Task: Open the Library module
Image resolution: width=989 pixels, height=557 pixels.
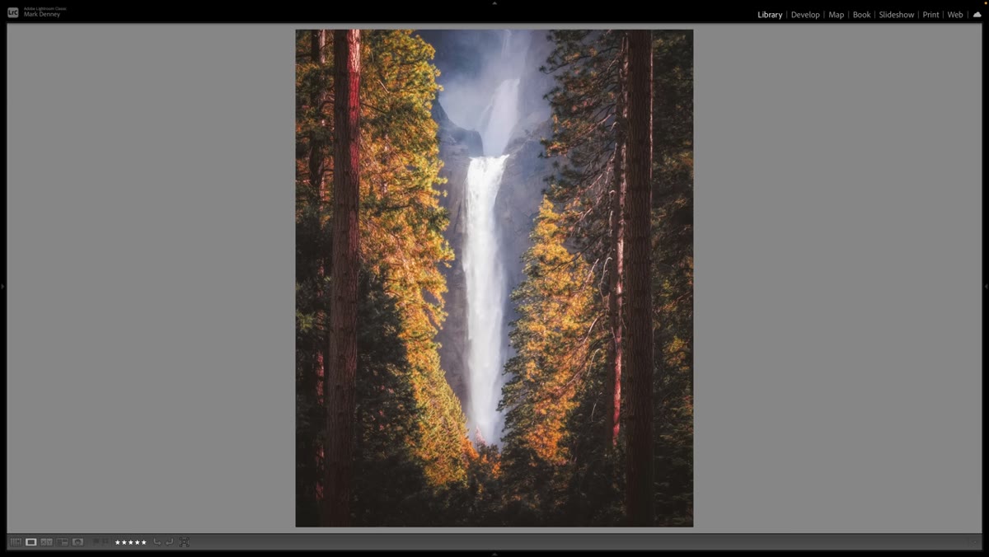Action: click(x=770, y=15)
